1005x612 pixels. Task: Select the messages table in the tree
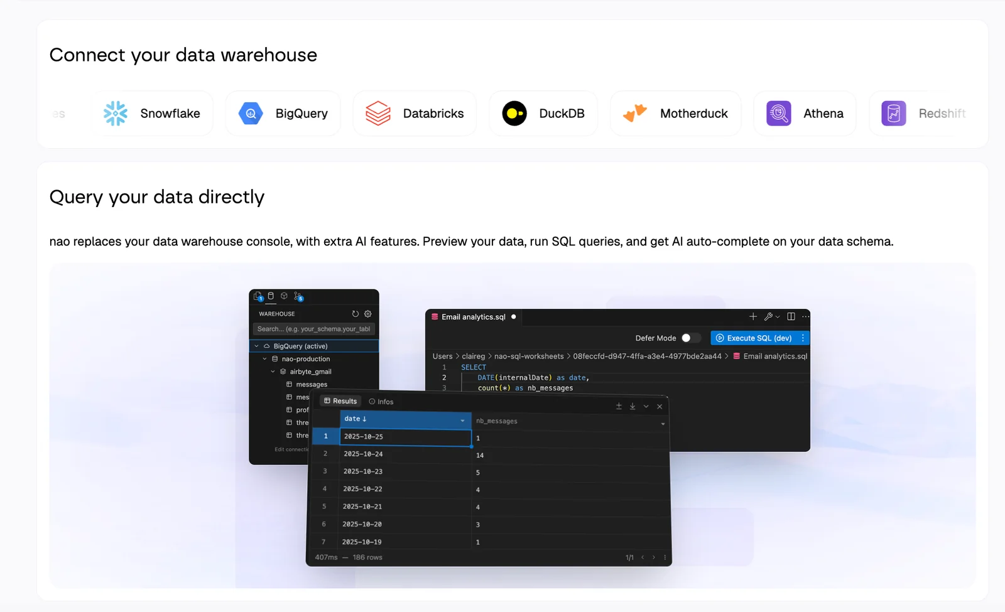pos(312,385)
